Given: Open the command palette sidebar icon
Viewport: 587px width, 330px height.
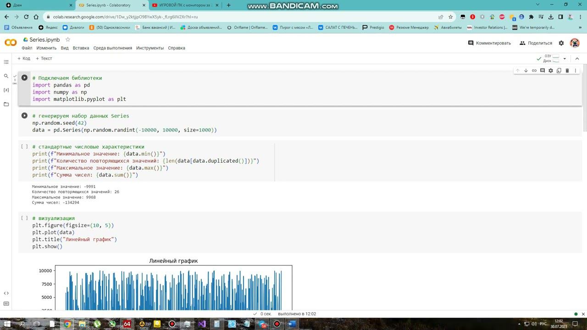Looking at the screenshot, I should (6, 304).
